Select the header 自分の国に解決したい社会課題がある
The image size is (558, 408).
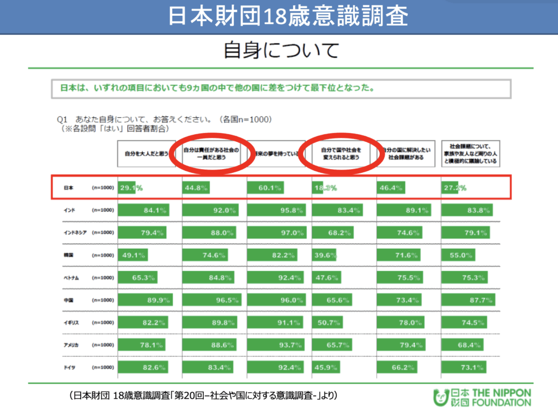[405, 154]
